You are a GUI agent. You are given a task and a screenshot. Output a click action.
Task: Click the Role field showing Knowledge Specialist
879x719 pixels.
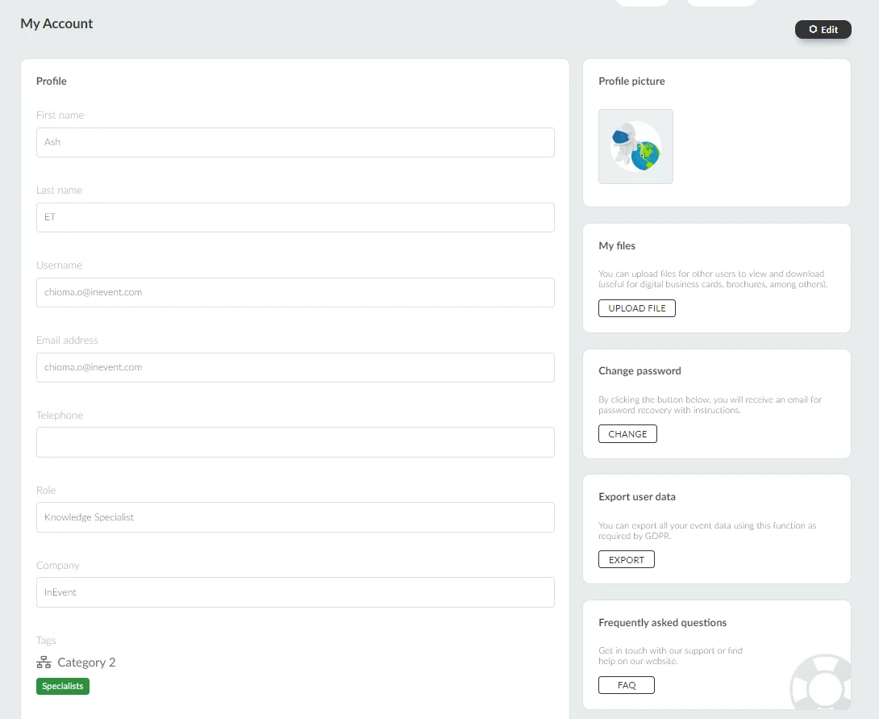(295, 517)
